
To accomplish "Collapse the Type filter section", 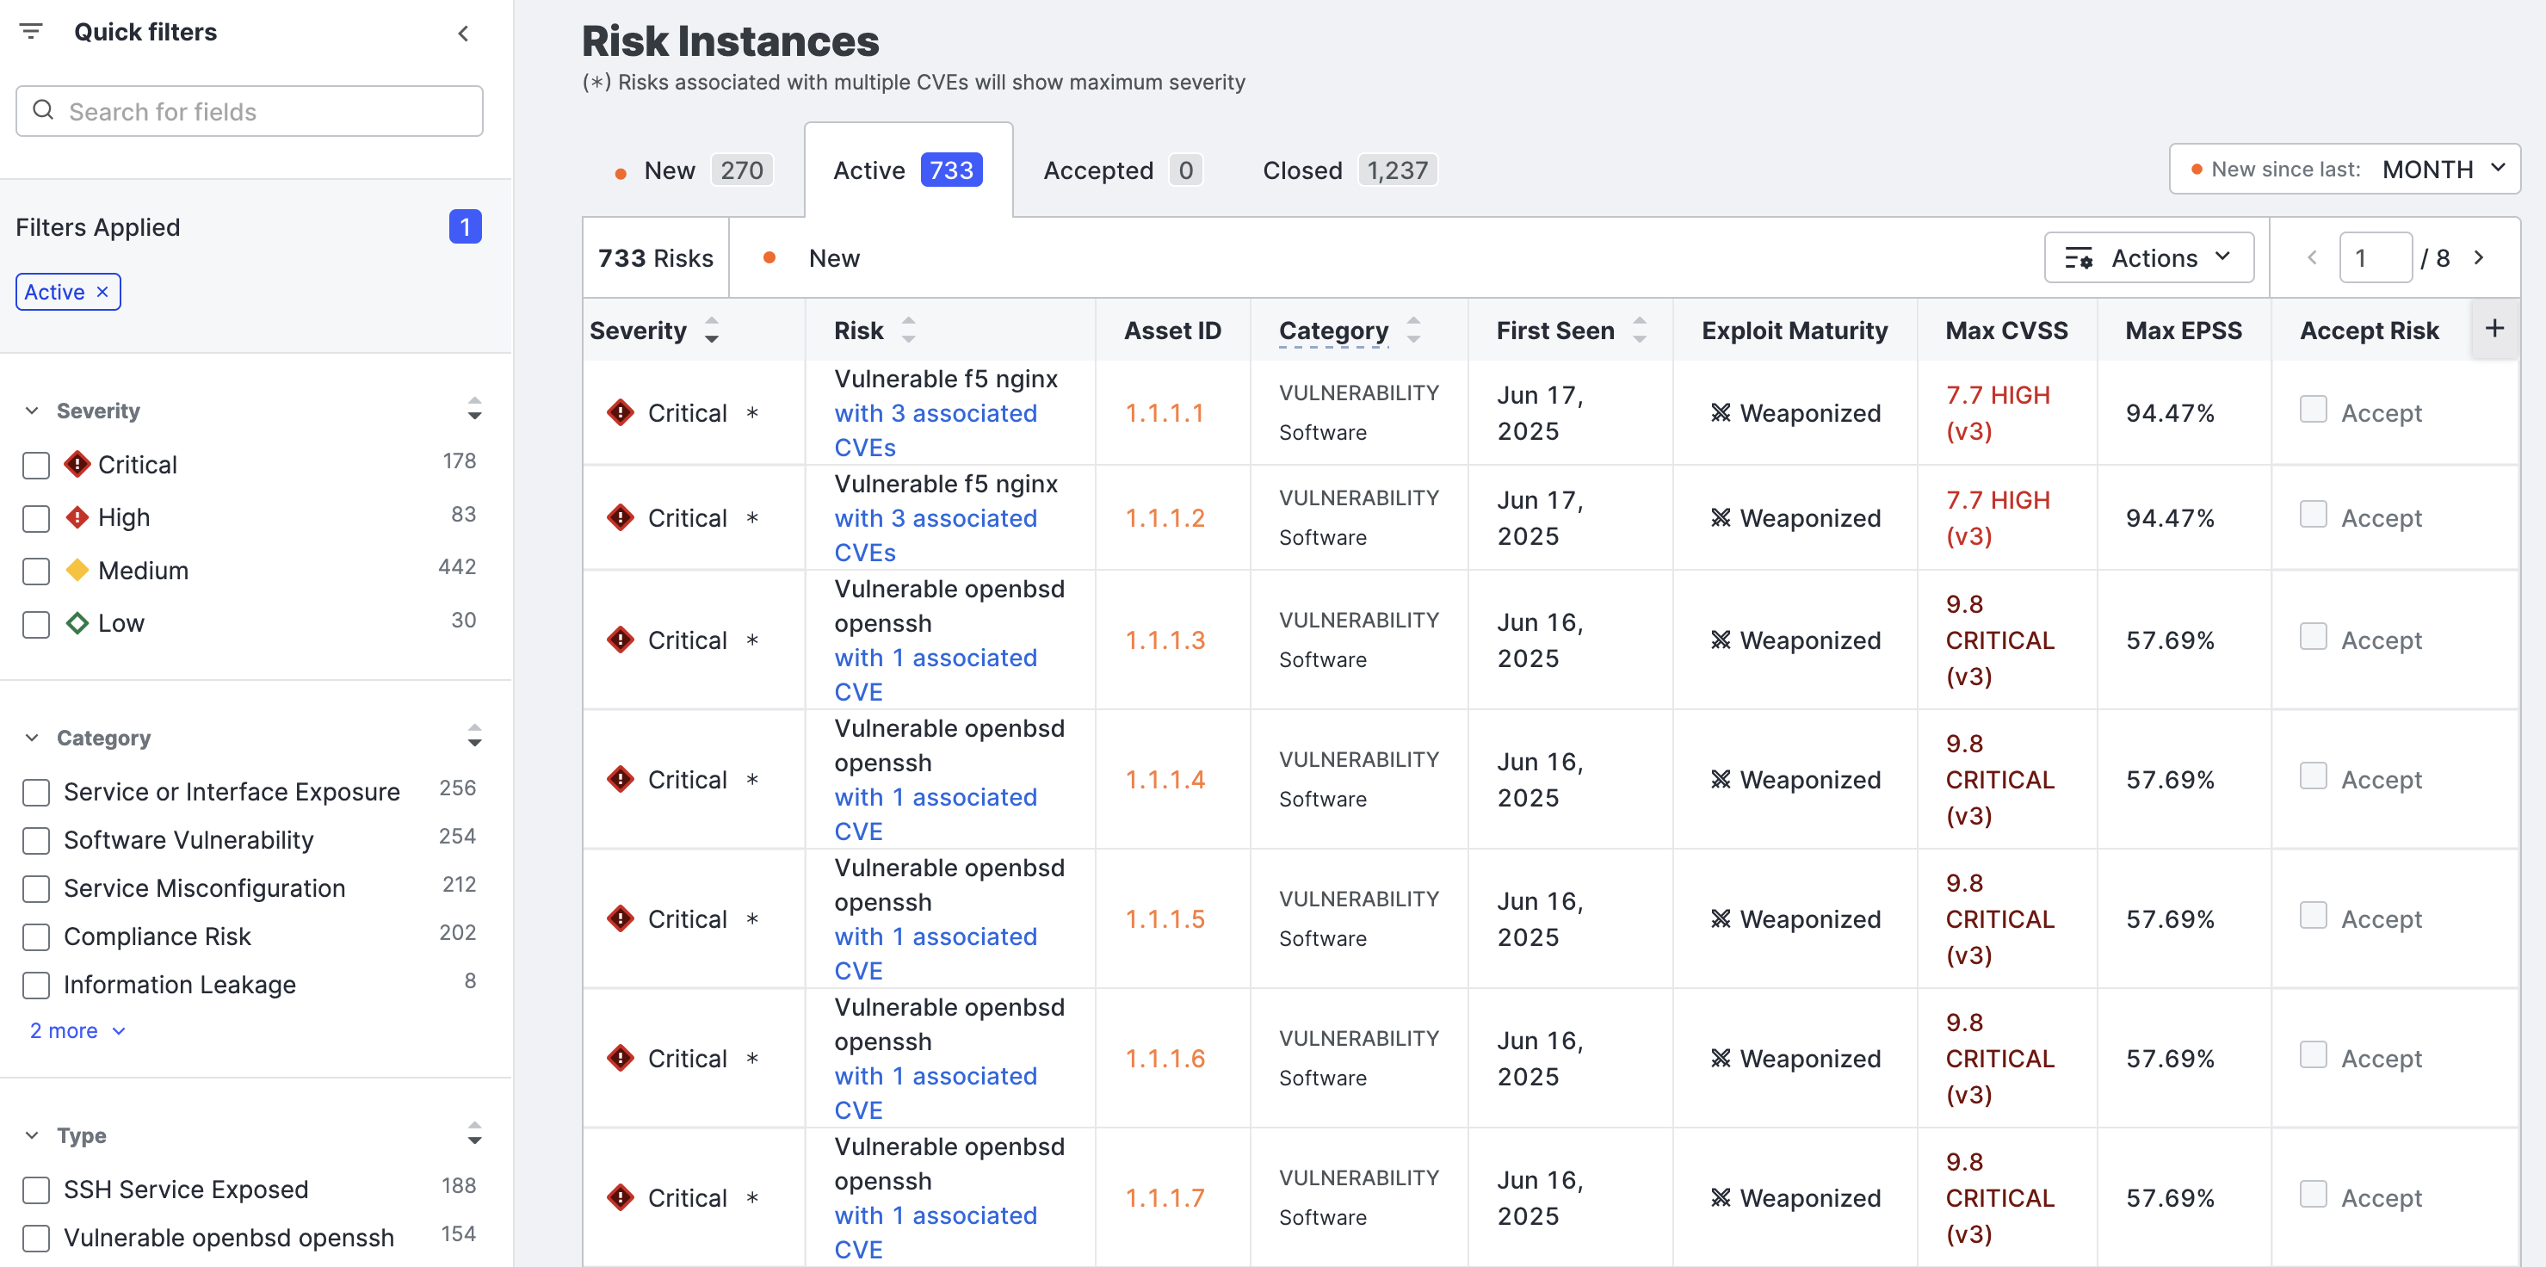I will pyautogui.click(x=32, y=1134).
